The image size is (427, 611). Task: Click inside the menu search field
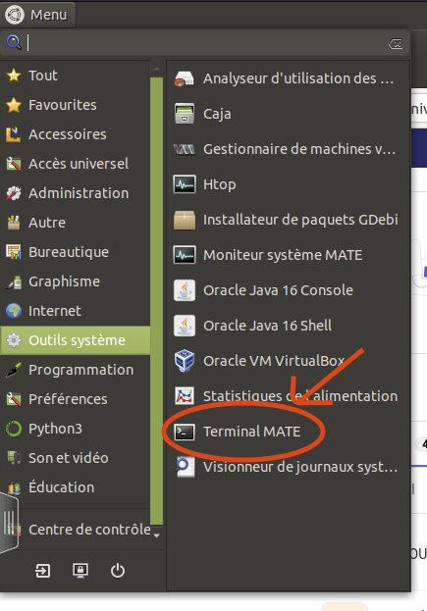pyautogui.click(x=207, y=42)
